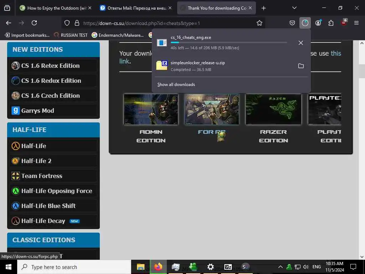Toggle the downloads panel button
Screen dimensions: 365x274
pyautogui.click(x=305, y=23)
